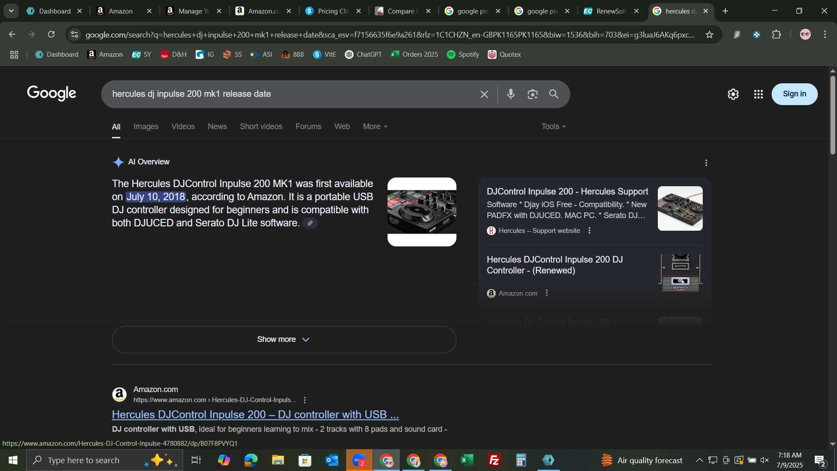This screenshot has height=471, width=837.
Task: Click Hercules Support source thumbnail image
Action: [x=680, y=208]
